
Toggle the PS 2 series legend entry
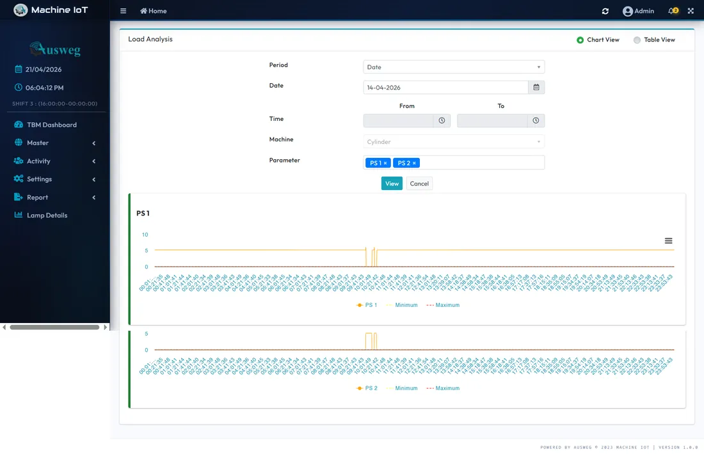click(366, 388)
